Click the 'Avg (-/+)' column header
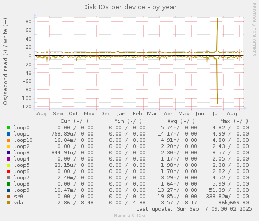 [181, 121]
